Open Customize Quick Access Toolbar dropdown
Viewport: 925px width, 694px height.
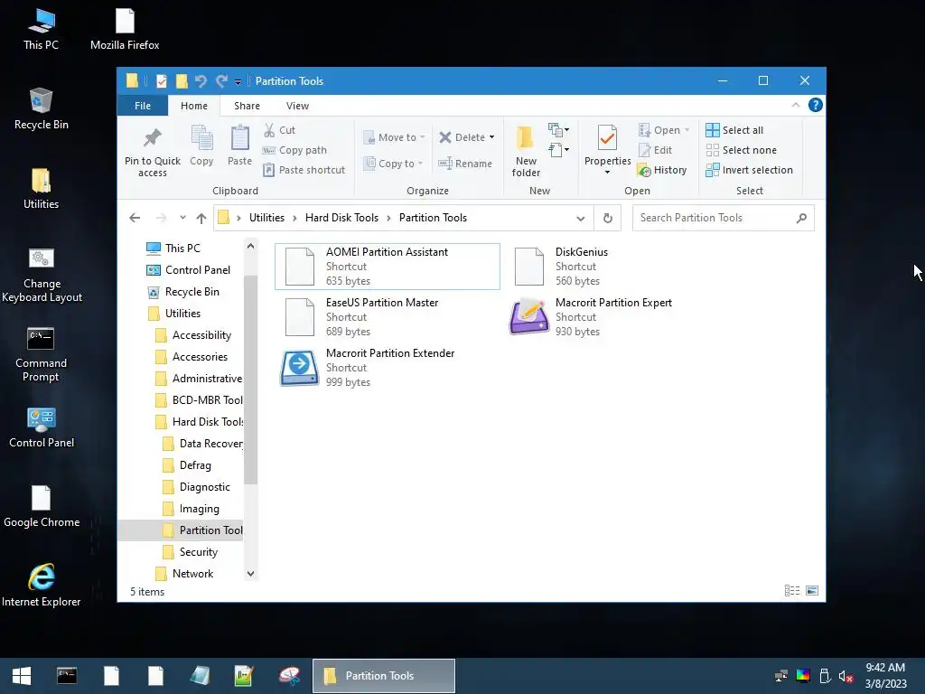point(238,82)
